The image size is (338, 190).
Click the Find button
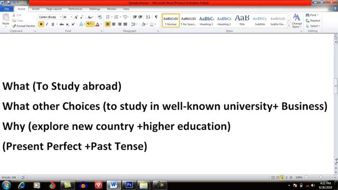pos(312,15)
